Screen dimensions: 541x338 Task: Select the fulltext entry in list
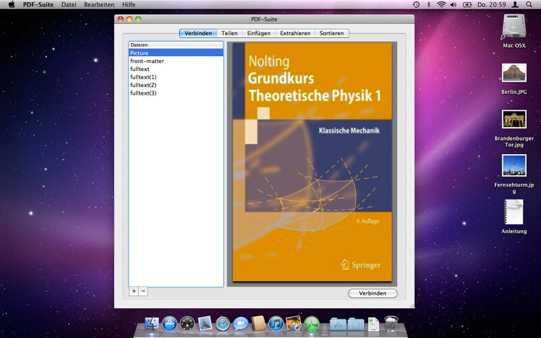(176, 69)
